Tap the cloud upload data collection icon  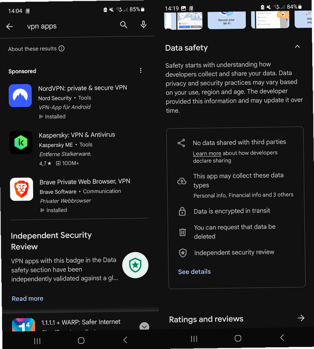tap(182, 181)
